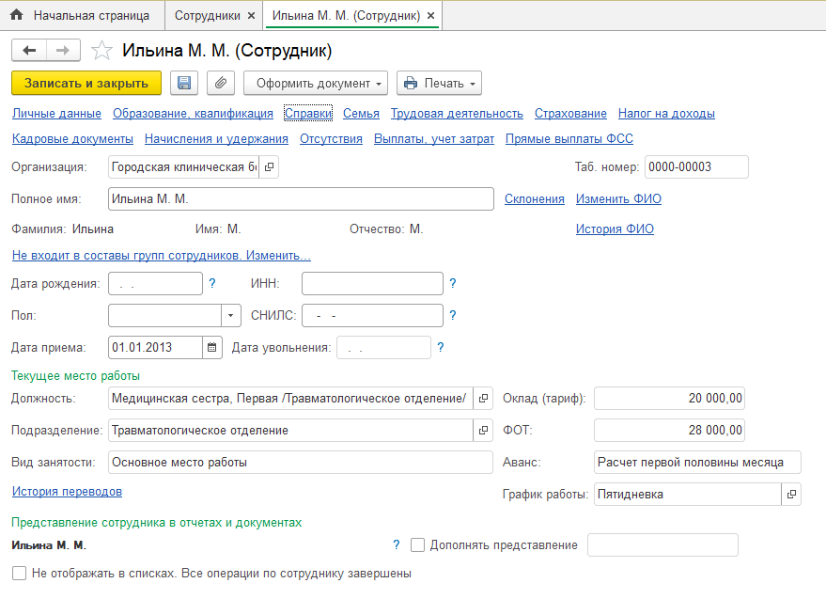This screenshot has height=599, width=826.
Task: Open the Отсутствия link
Action: [332, 138]
